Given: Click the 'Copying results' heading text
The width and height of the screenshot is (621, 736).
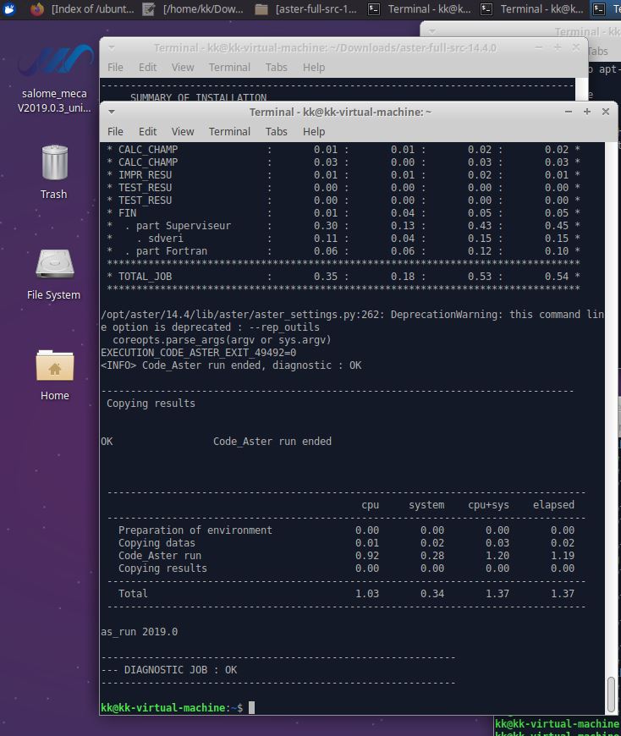Looking at the screenshot, I should tap(151, 404).
